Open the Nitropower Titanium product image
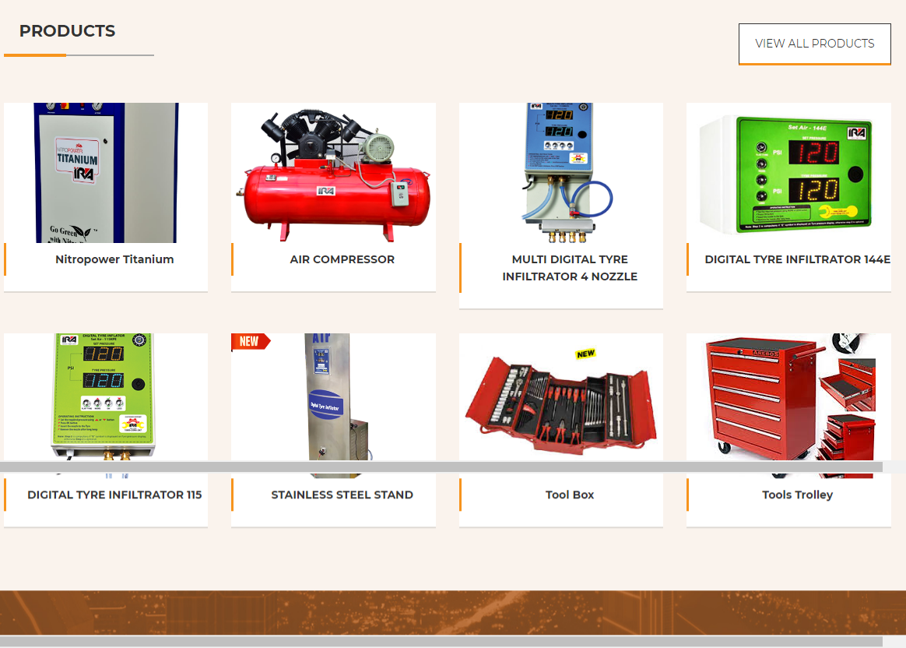Viewport: 906px width, 648px height. click(x=106, y=173)
